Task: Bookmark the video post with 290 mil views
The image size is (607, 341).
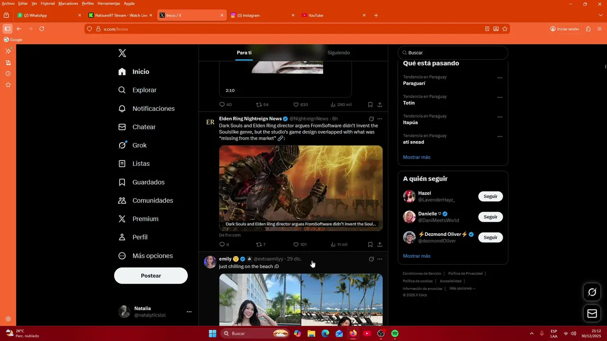Action: [x=370, y=105]
